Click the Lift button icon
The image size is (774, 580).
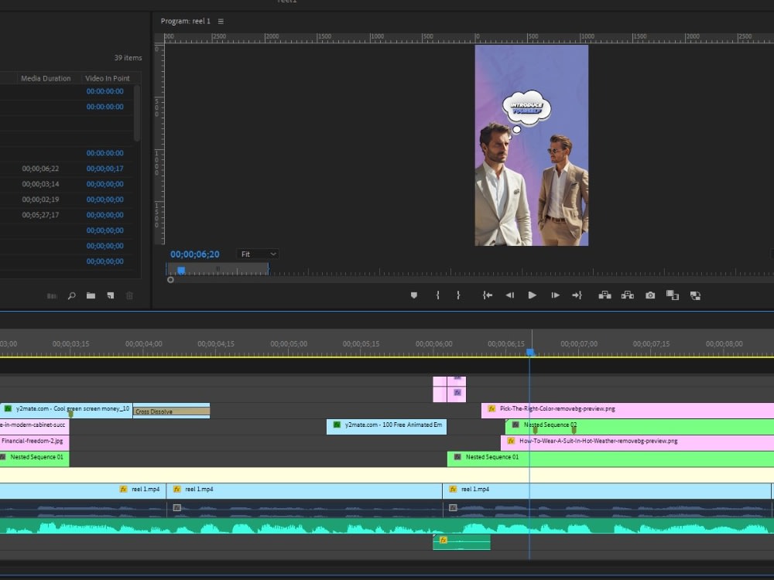[x=604, y=295]
